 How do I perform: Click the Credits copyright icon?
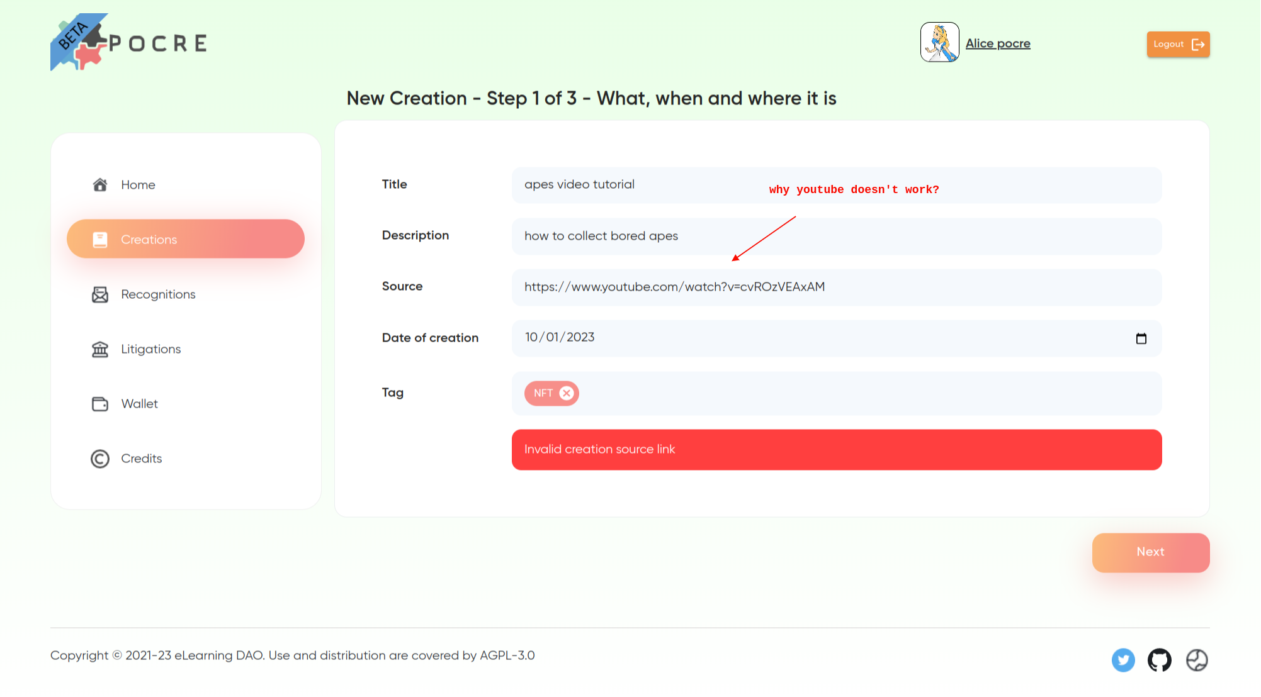[x=100, y=459]
